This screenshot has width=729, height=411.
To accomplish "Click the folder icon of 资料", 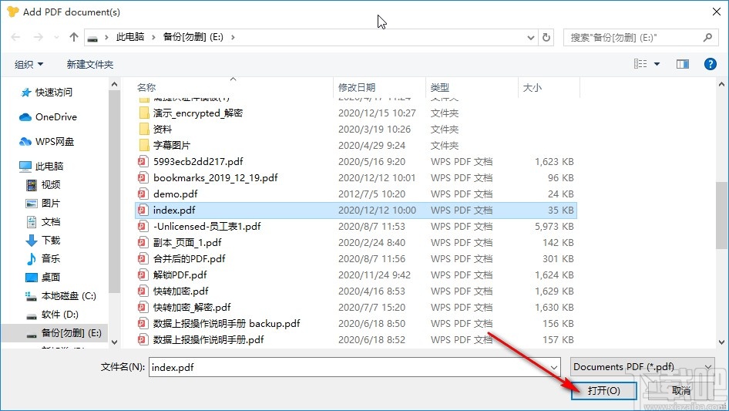I will point(144,129).
